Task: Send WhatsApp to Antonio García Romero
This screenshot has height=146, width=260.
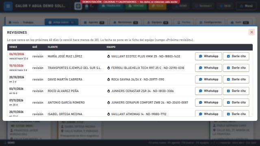Action: coord(208,103)
